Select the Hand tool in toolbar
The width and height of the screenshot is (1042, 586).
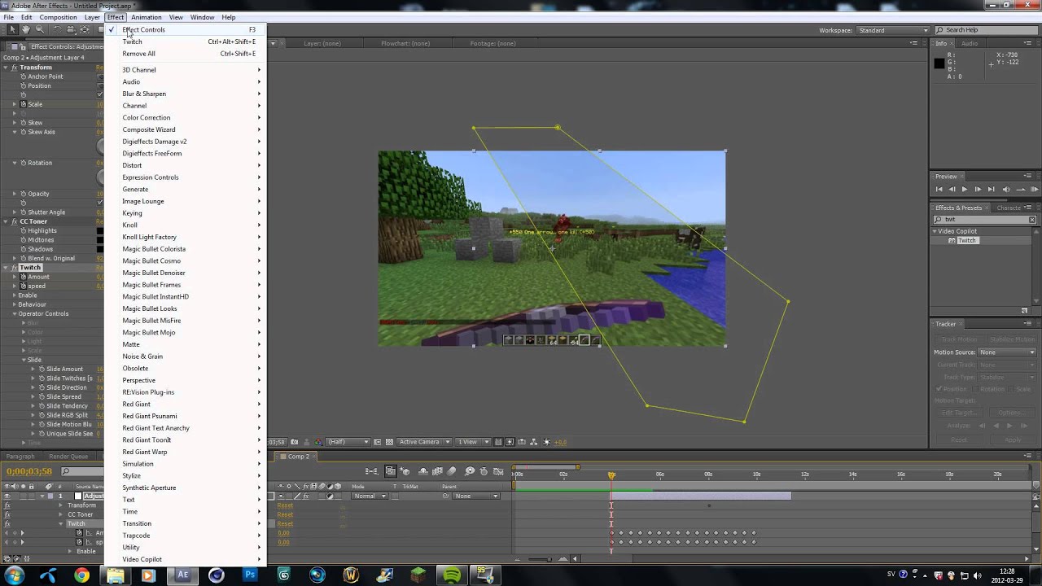pos(26,29)
